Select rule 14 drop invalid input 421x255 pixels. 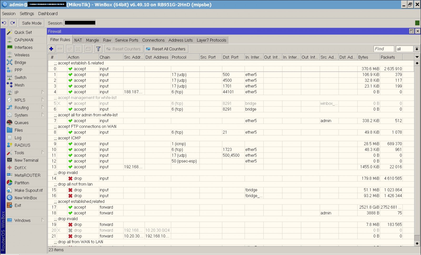click(x=231, y=178)
